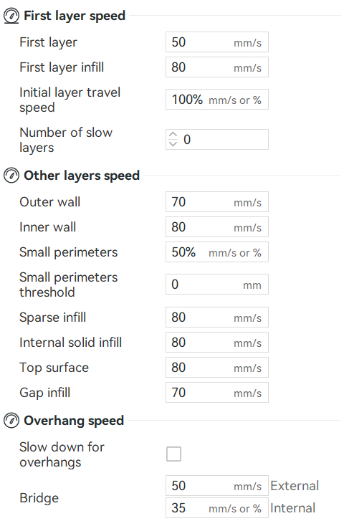Edit the Inner wall speed field
344x521 pixels.
pyautogui.click(x=217, y=227)
